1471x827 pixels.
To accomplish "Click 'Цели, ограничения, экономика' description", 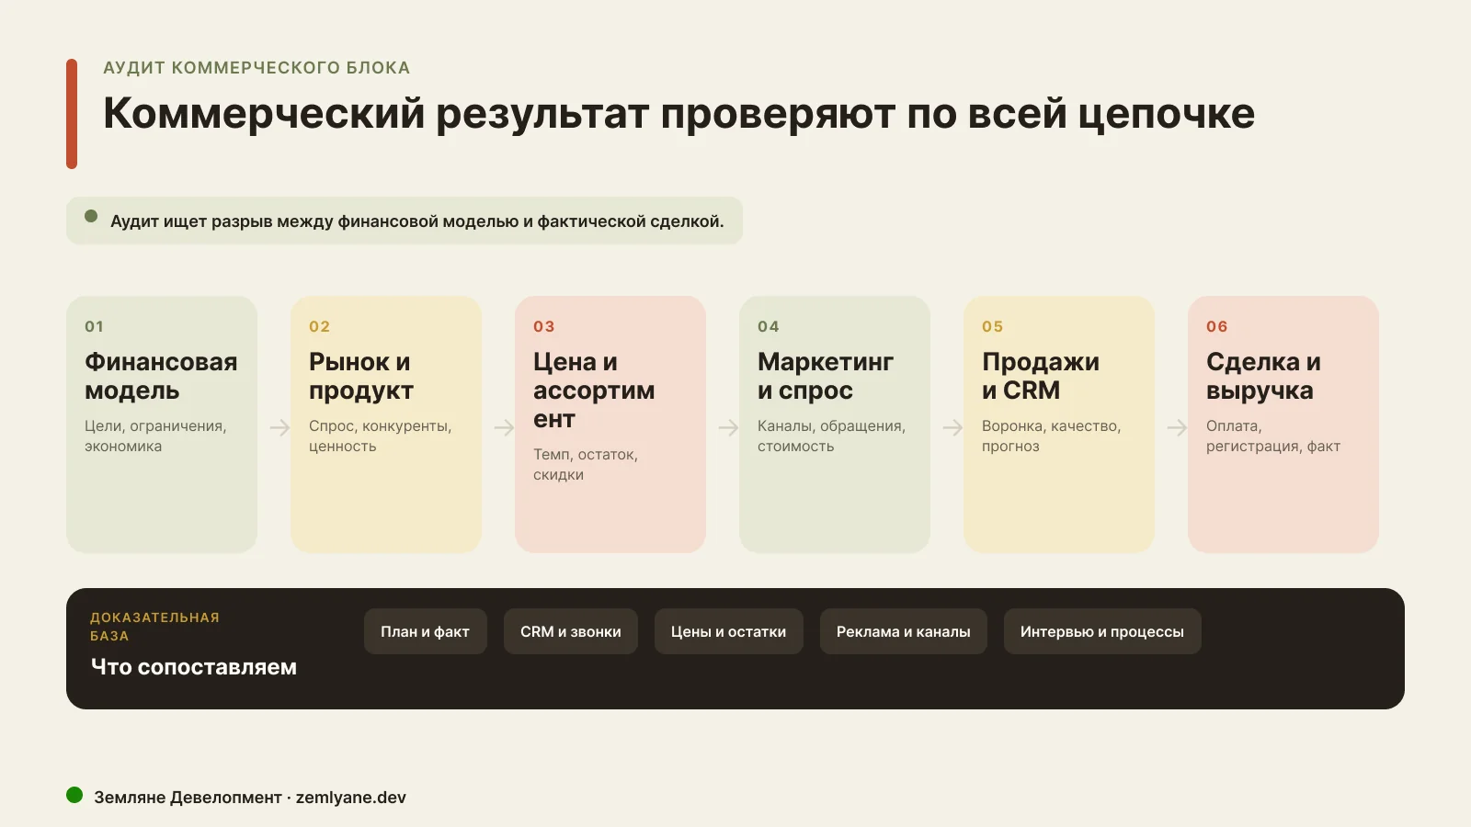I will pos(155,436).
